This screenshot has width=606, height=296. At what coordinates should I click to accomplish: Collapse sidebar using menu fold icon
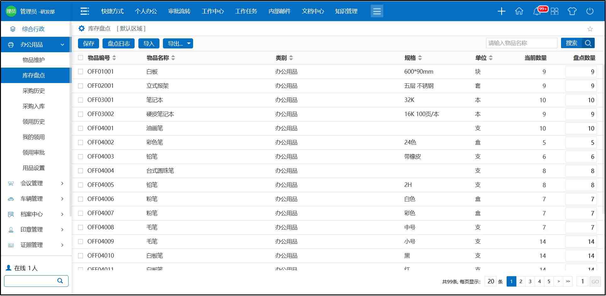(85, 11)
